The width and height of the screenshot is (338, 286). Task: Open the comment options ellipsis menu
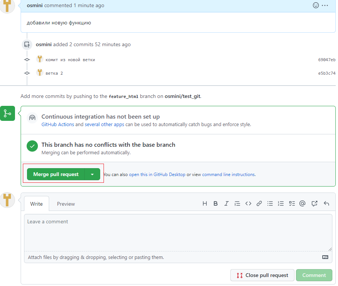(324, 5)
